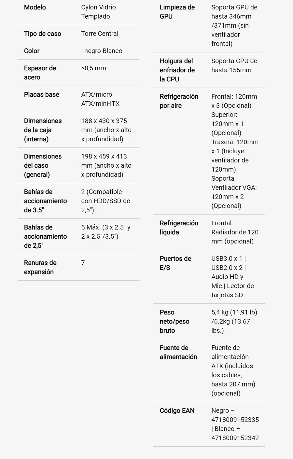This screenshot has height=459, width=293.
Task: Select the "ATX/micro ATX/mini-ITX" motherboard value
Action: [100, 99]
